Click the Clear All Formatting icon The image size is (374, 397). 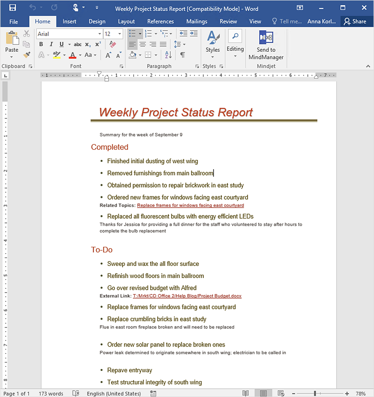(x=112, y=44)
